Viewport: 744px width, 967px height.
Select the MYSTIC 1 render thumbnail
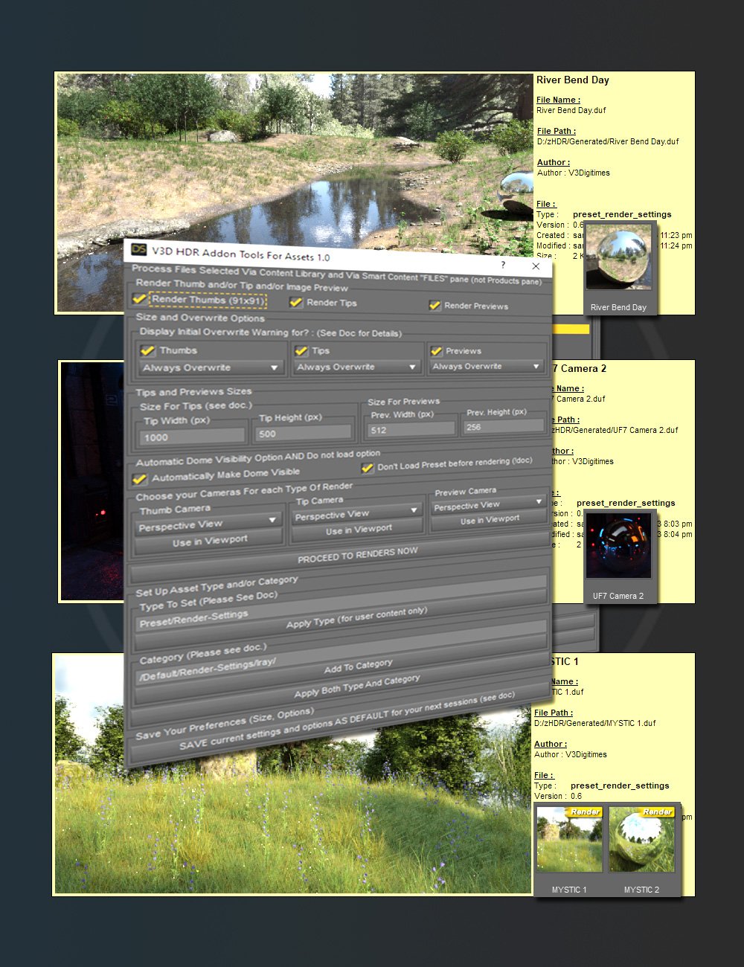click(569, 840)
